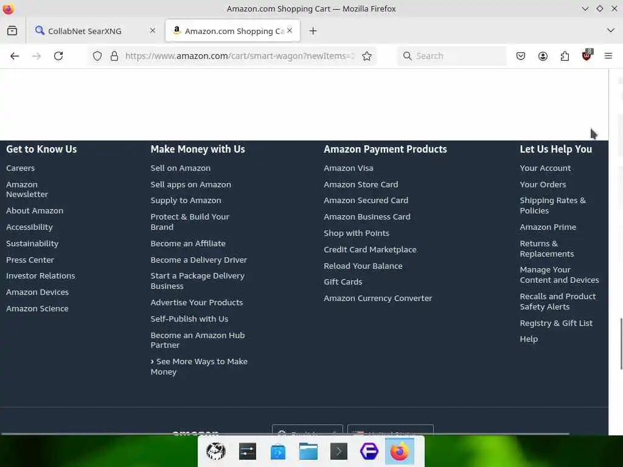Click Reload Your Balance
The image size is (623, 467).
[x=363, y=266]
